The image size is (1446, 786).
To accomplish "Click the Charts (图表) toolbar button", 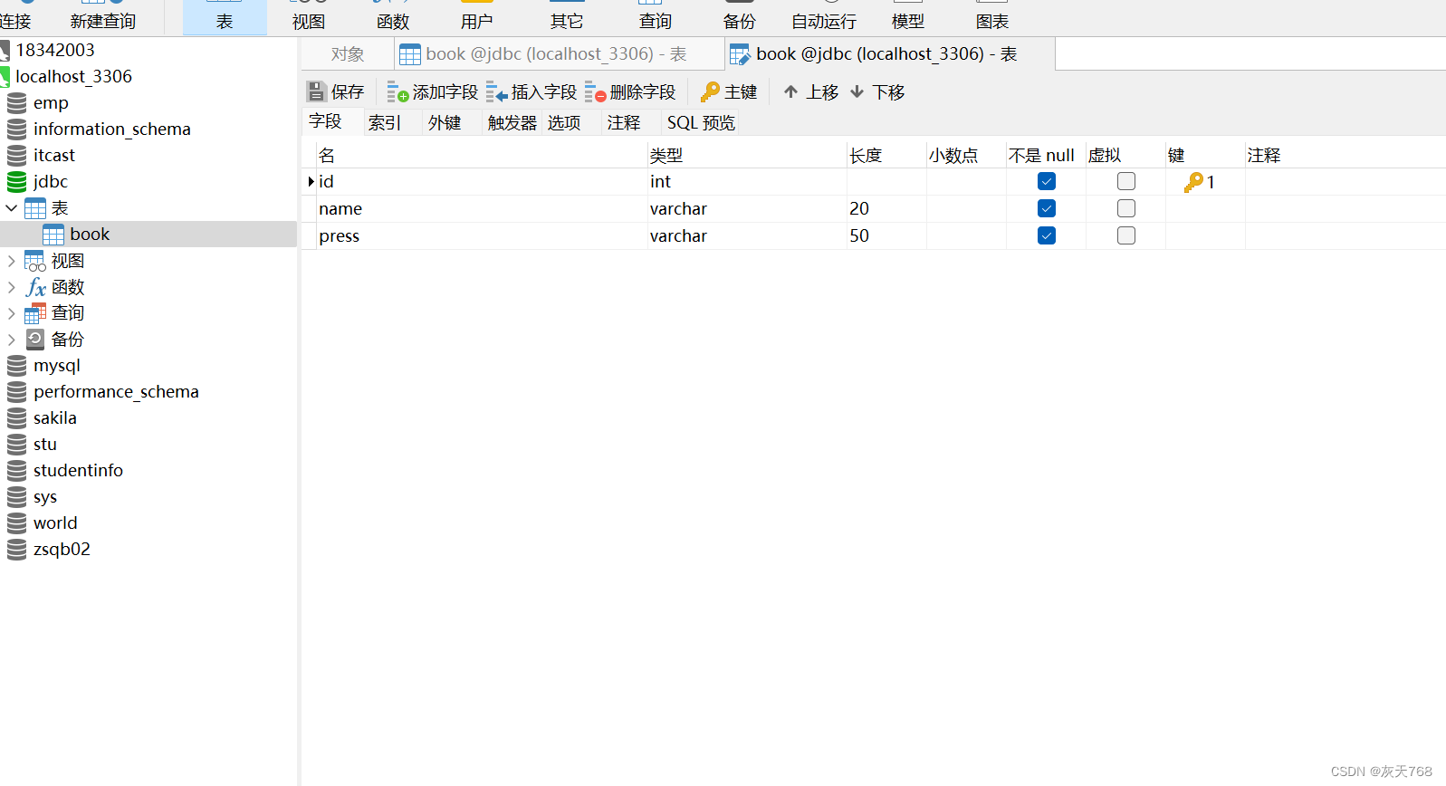I will coord(992,18).
